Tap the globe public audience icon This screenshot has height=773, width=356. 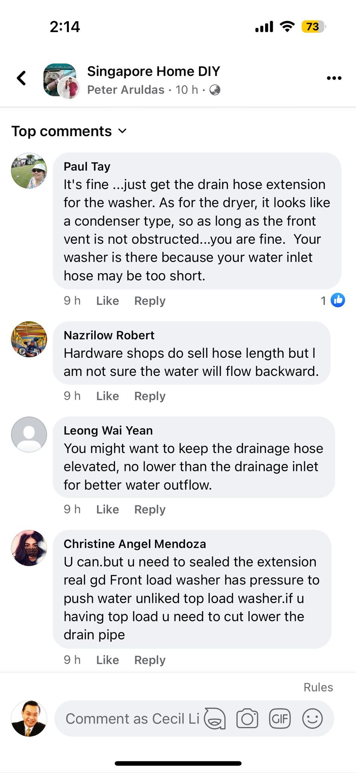tap(215, 90)
